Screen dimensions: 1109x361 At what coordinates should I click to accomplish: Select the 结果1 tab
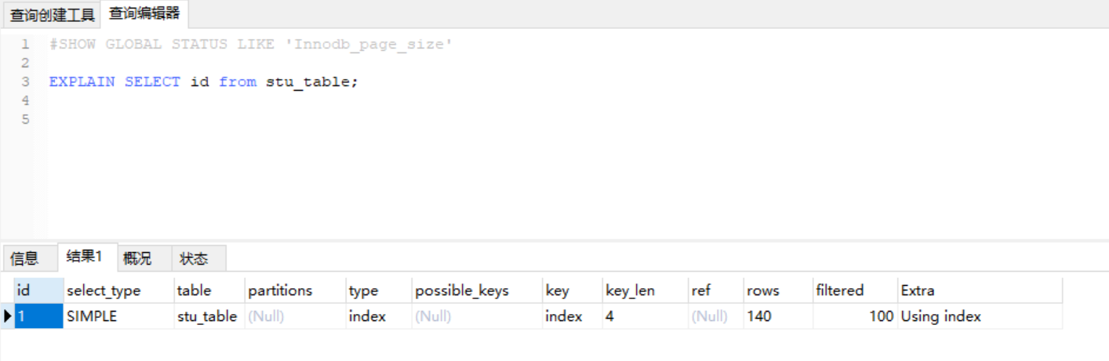point(87,257)
